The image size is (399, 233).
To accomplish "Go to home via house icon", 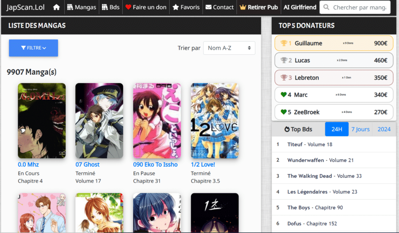I will click(x=56, y=8).
